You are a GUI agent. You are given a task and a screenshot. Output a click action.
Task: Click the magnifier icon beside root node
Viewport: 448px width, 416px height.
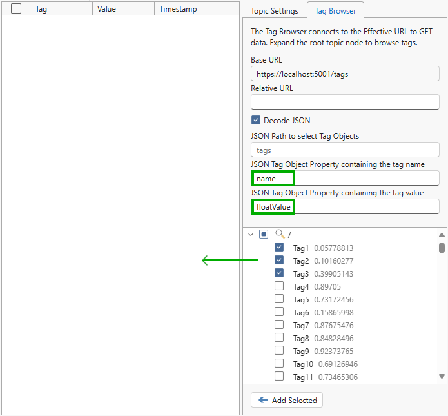pos(280,235)
